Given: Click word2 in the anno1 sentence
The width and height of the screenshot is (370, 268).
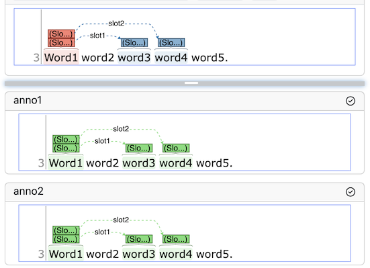Looking at the screenshot, I should click(103, 163).
